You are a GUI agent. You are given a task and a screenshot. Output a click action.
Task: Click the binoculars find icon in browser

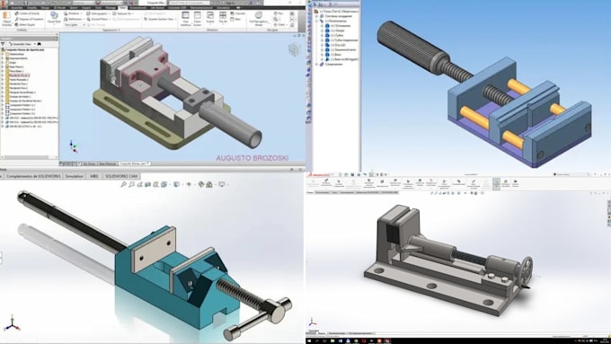[x=40, y=44]
